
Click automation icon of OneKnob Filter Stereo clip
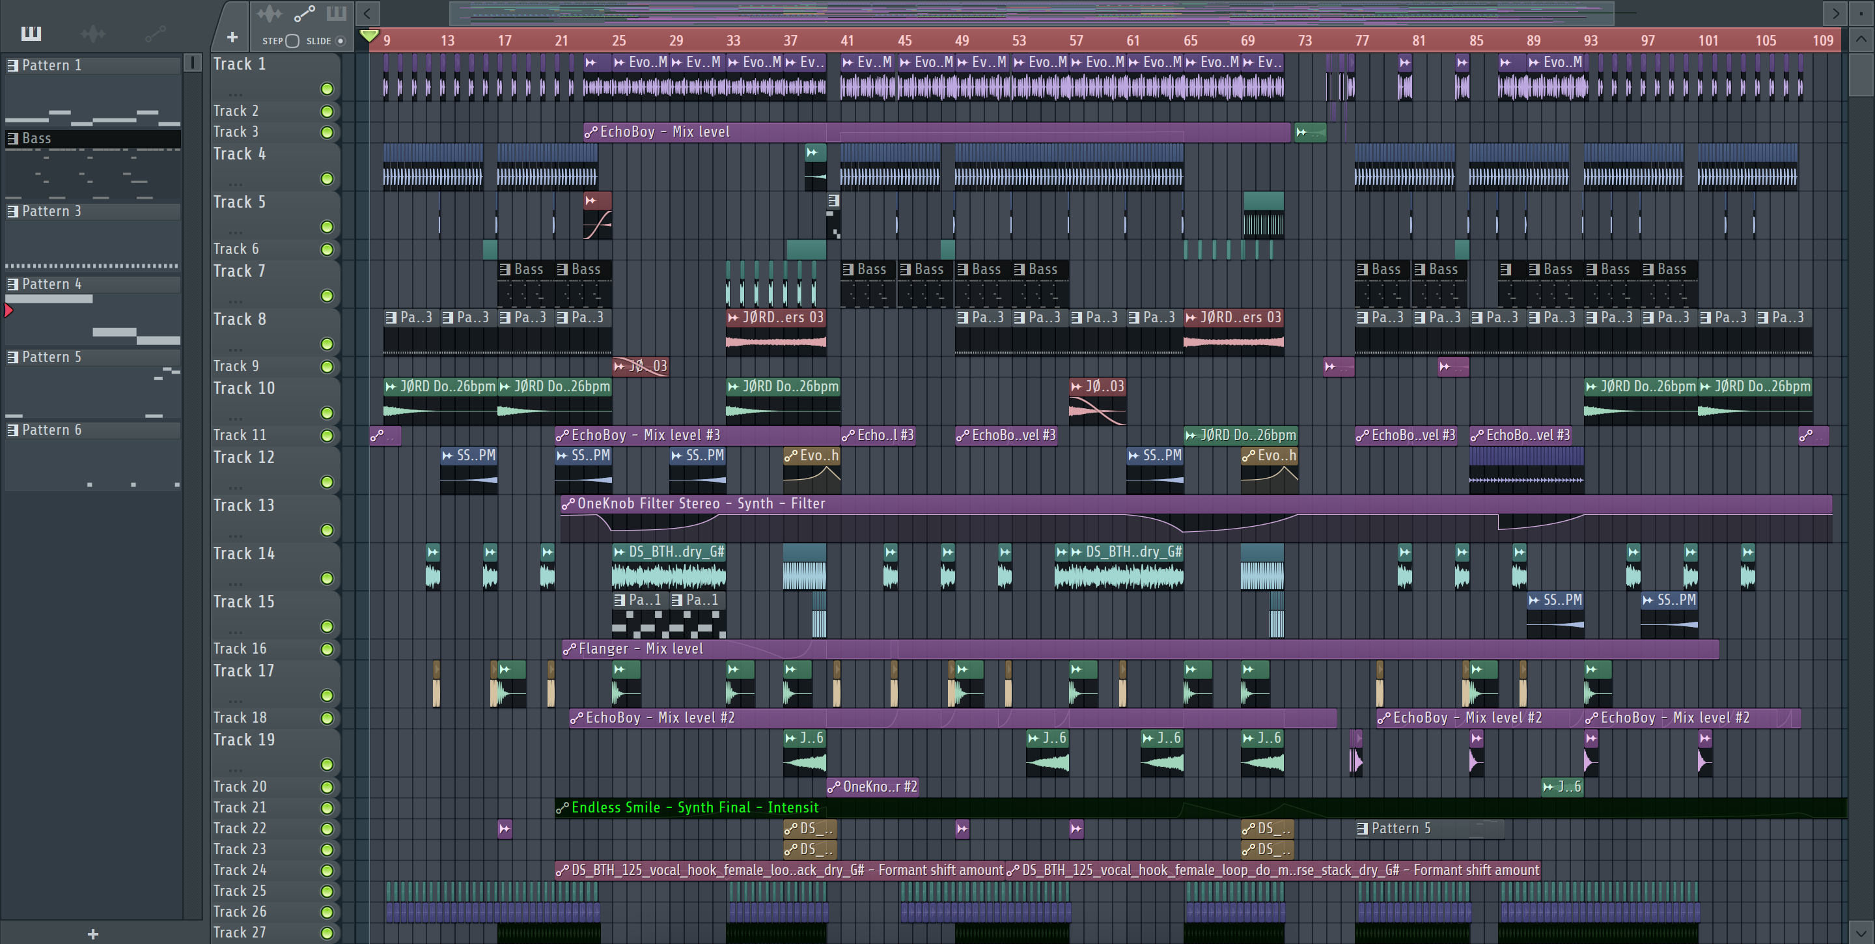click(568, 503)
